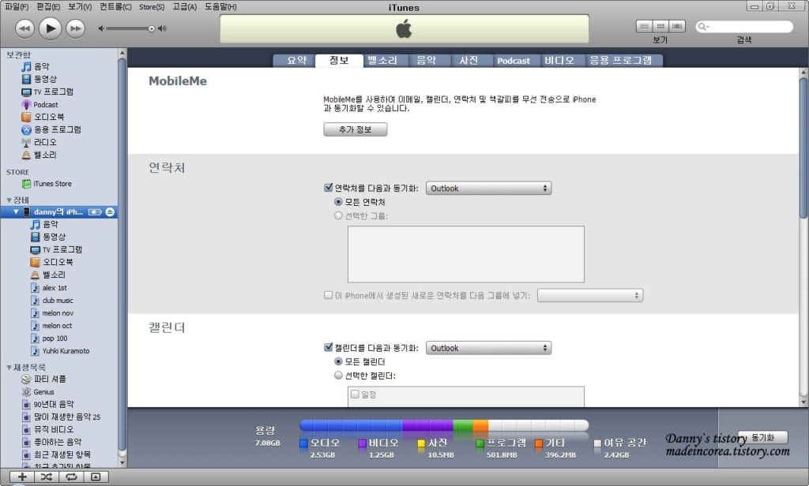
Task: Open TV 프로그램 in library
Action: (47, 92)
